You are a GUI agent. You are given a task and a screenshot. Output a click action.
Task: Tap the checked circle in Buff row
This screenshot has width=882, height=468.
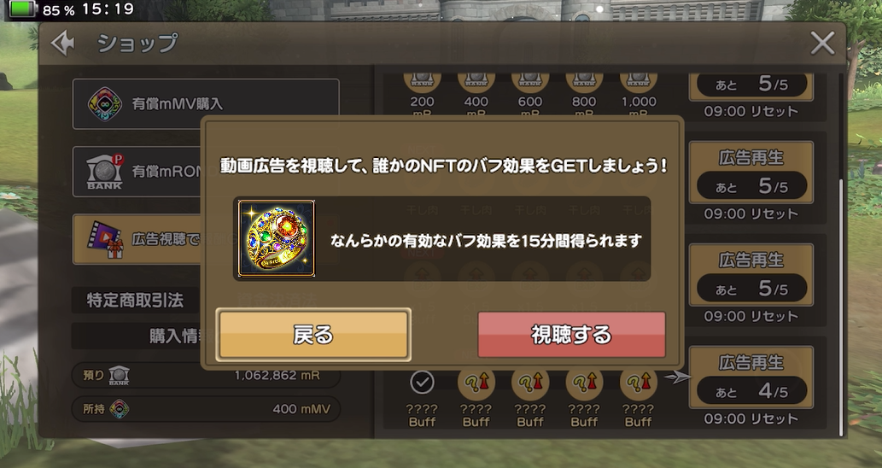coord(422,383)
